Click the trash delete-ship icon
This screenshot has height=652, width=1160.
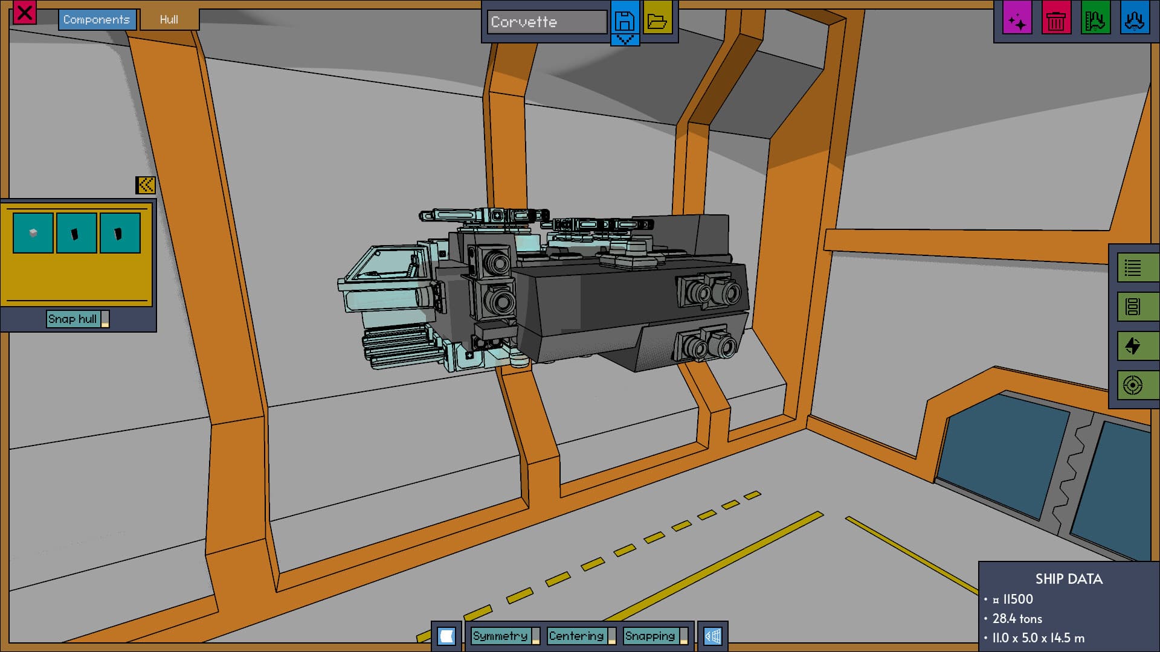pyautogui.click(x=1056, y=19)
